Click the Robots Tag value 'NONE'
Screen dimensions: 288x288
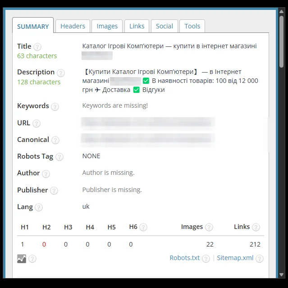tap(91, 156)
